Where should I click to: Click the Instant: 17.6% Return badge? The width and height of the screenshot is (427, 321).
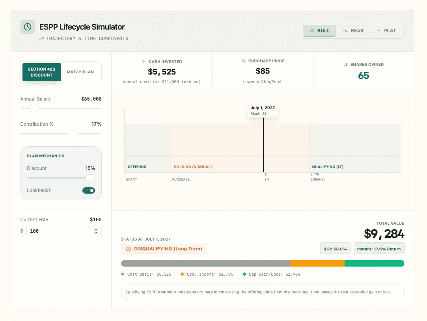tap(379, 248)
